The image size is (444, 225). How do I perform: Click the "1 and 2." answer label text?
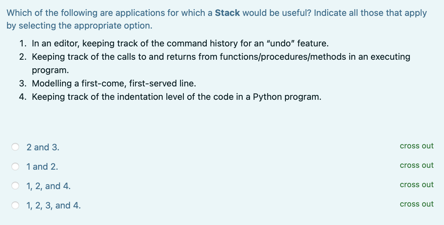tap(42, 167)
